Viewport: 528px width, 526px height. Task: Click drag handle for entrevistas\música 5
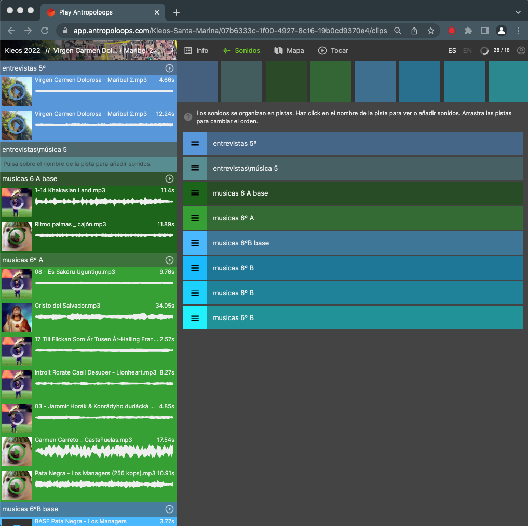point(195,169)
